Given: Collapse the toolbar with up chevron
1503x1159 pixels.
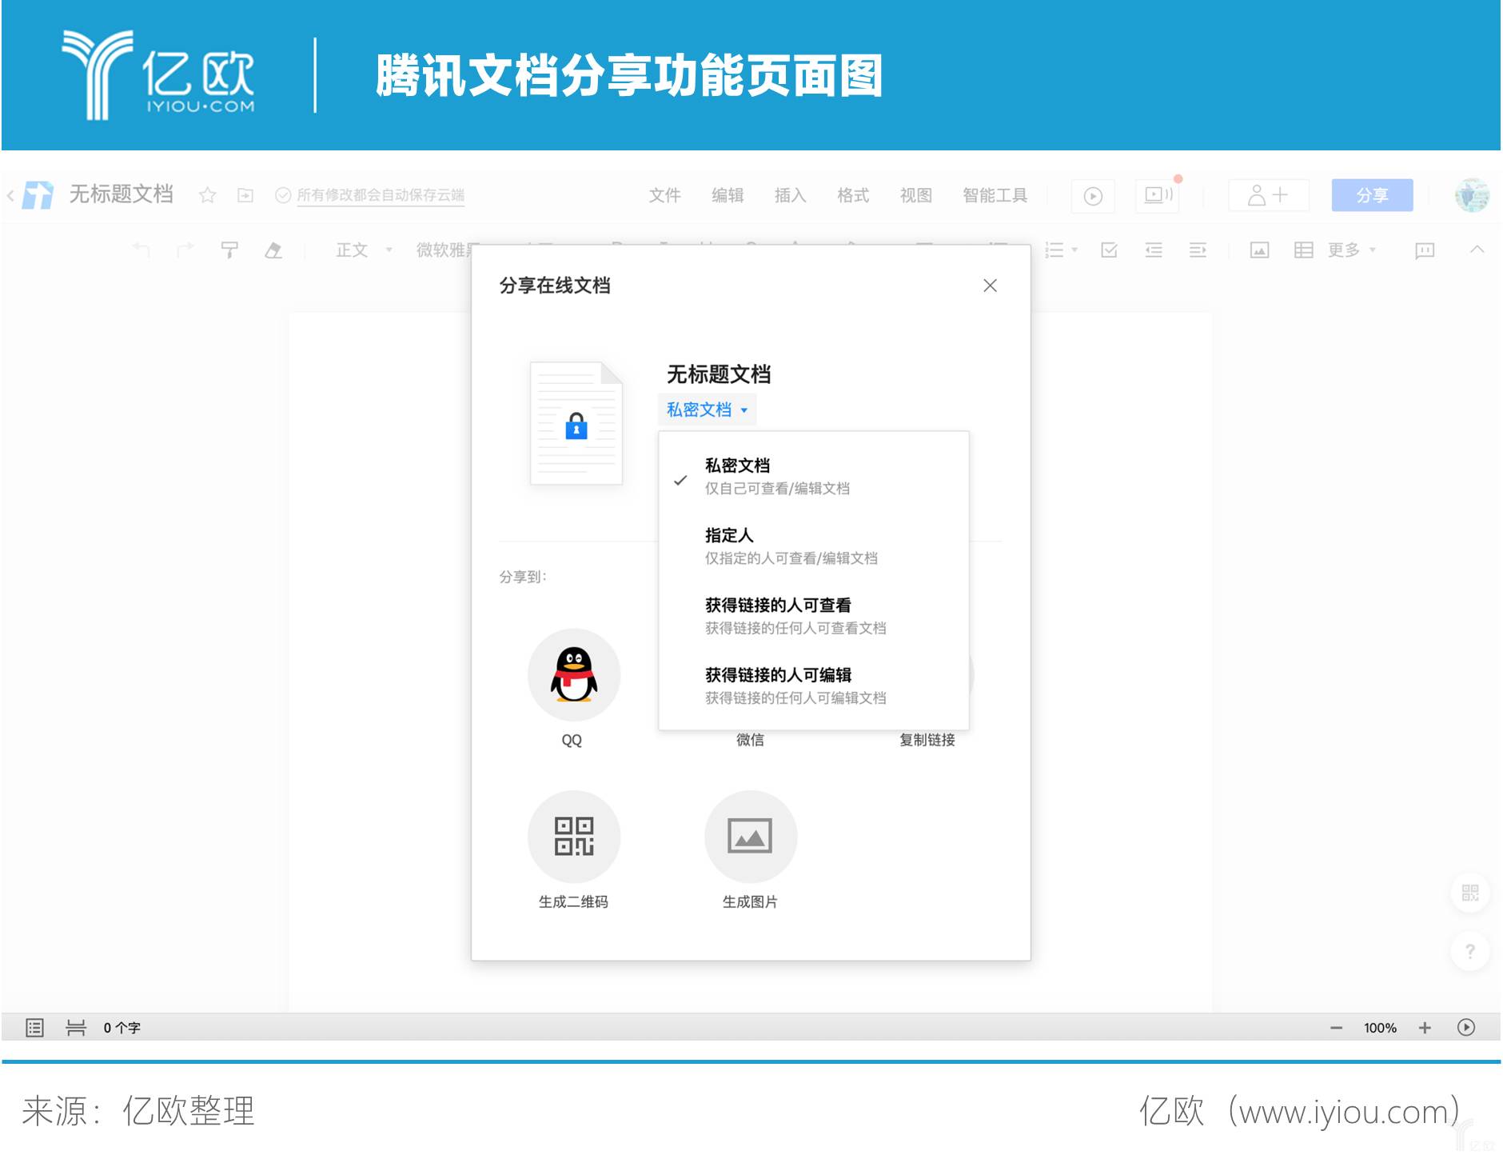Looking at the screenshot, I should [1477, 250].
